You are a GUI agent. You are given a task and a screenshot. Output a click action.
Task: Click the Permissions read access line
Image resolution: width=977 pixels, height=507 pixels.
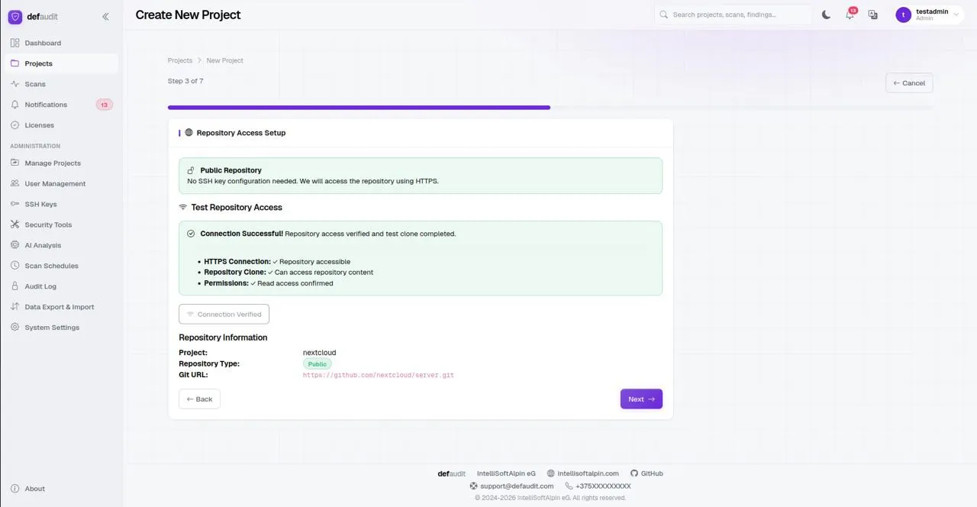(x=269, y=283)
